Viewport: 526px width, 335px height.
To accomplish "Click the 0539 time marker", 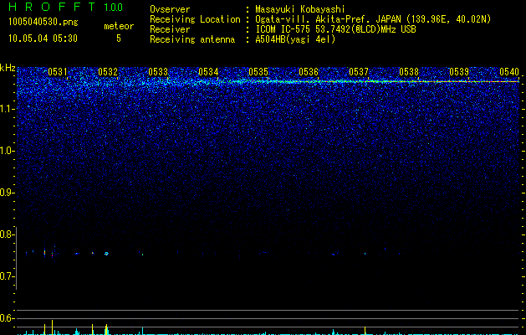I will point(459,71).
